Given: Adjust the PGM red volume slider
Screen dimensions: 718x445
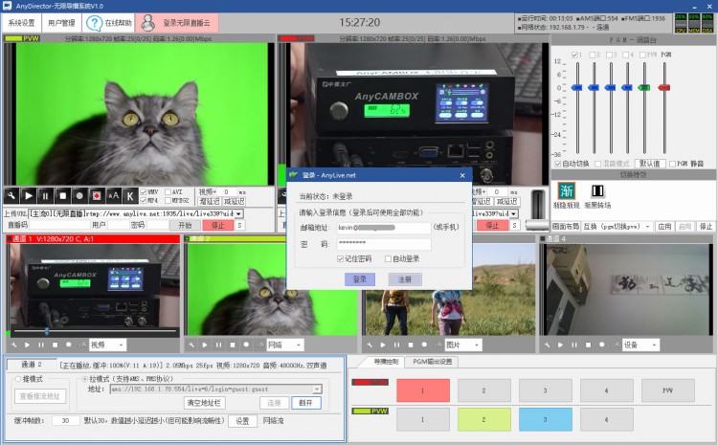Looking at the screenshot, I should tap(664, 87).
